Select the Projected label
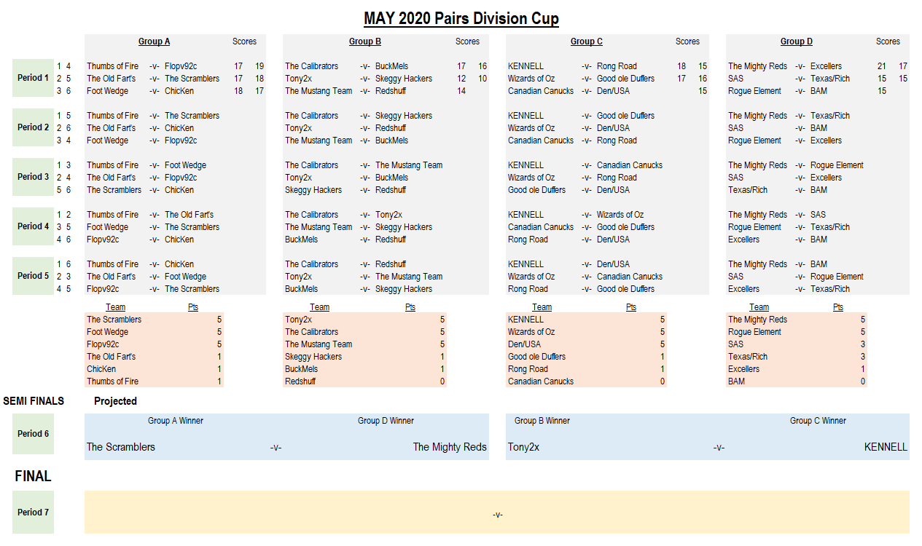Screen dimensions: 922x546 point(115,401)
